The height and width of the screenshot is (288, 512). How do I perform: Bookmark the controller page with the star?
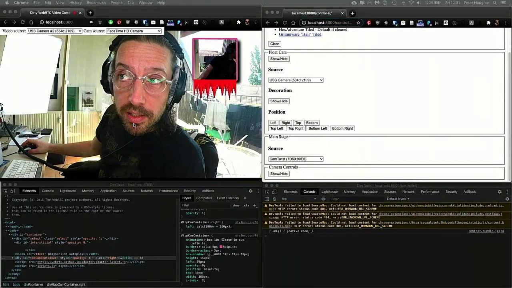[x=358, y=23]
